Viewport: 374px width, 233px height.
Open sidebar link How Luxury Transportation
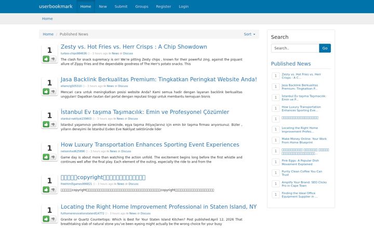[301, 109]
